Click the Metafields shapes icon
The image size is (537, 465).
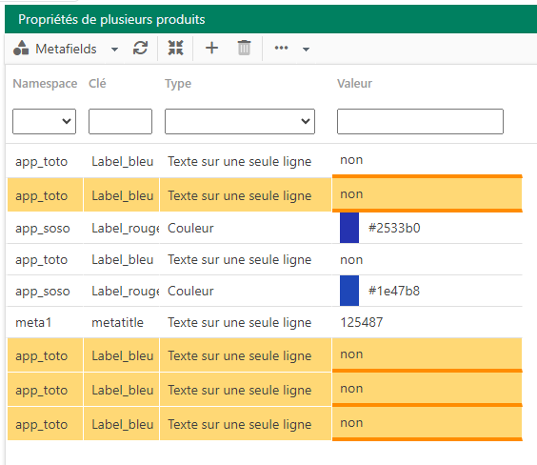tap(21, 48)
